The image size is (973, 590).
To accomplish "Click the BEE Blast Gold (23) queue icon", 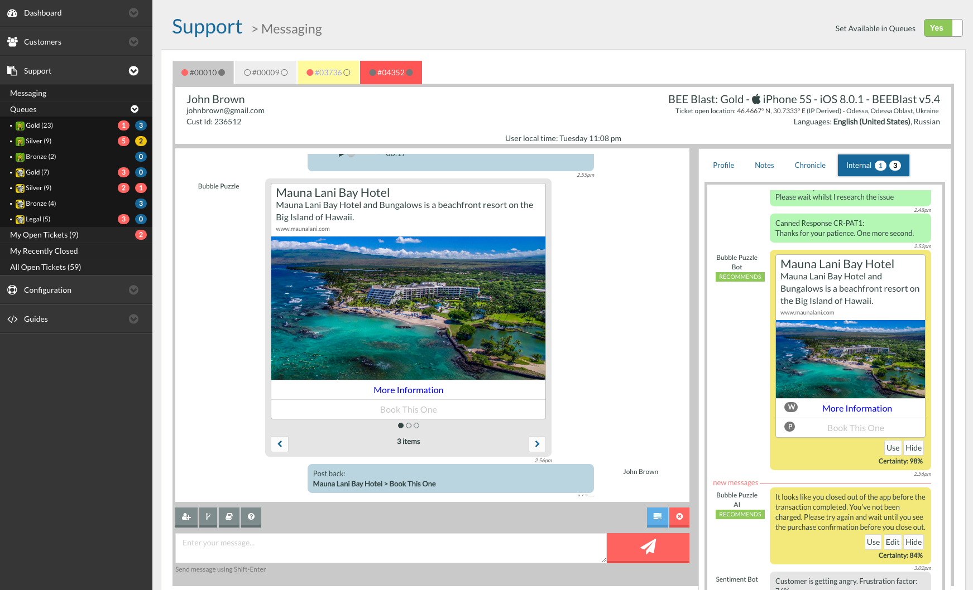I will (20, 126).
